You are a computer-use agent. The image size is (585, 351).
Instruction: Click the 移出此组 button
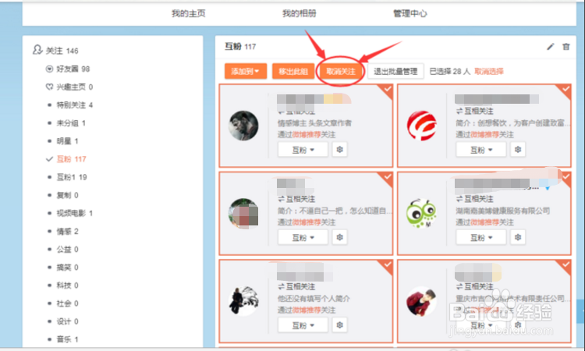293,71
